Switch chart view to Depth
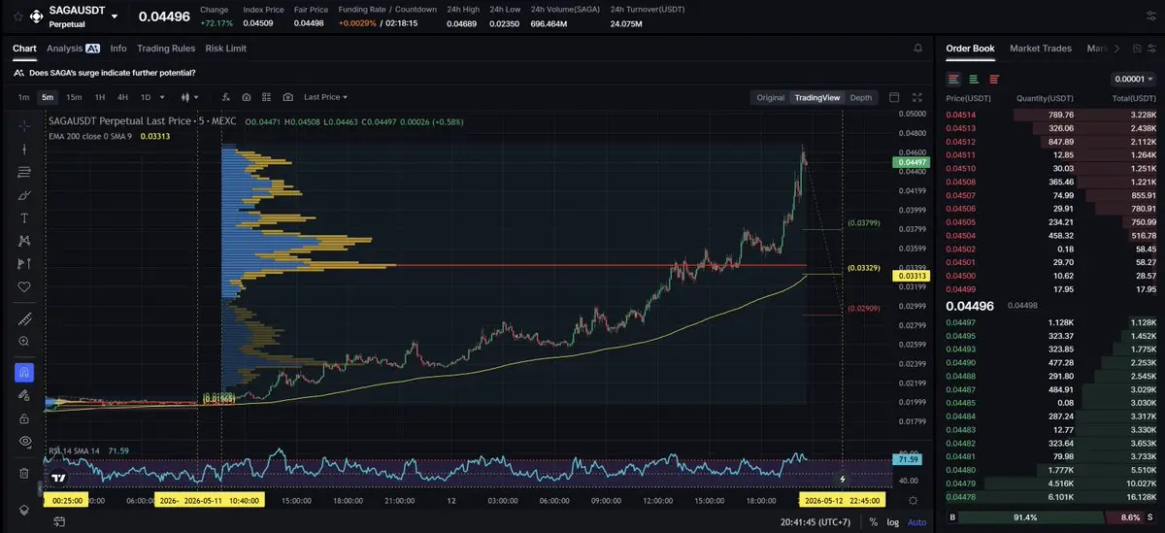Screen dimensions: 1165x533 pos(861,97)
